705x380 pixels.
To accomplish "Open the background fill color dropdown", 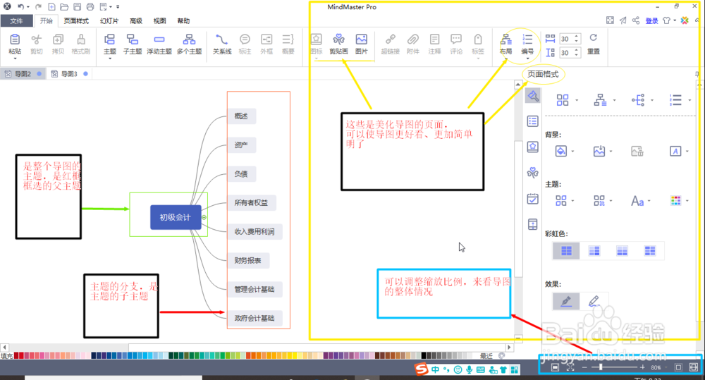I will click(x=572, y=152).
